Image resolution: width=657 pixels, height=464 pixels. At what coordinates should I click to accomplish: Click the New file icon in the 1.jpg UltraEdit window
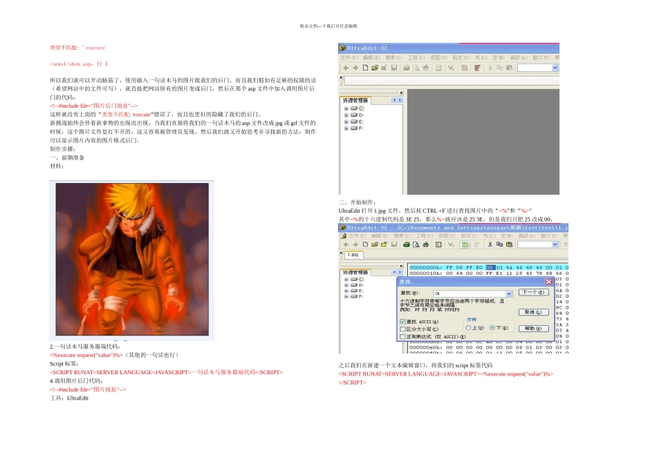pyautogui.click(x=365, y=244)
